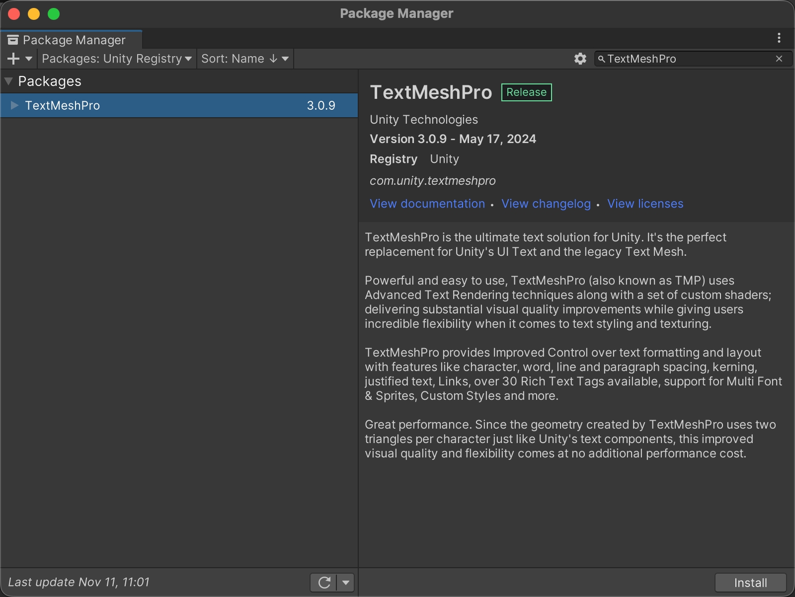The width and height of the screenshot is (795, 597).
Task: Clear the TextMeshPro search text
Action: [779, 59]
